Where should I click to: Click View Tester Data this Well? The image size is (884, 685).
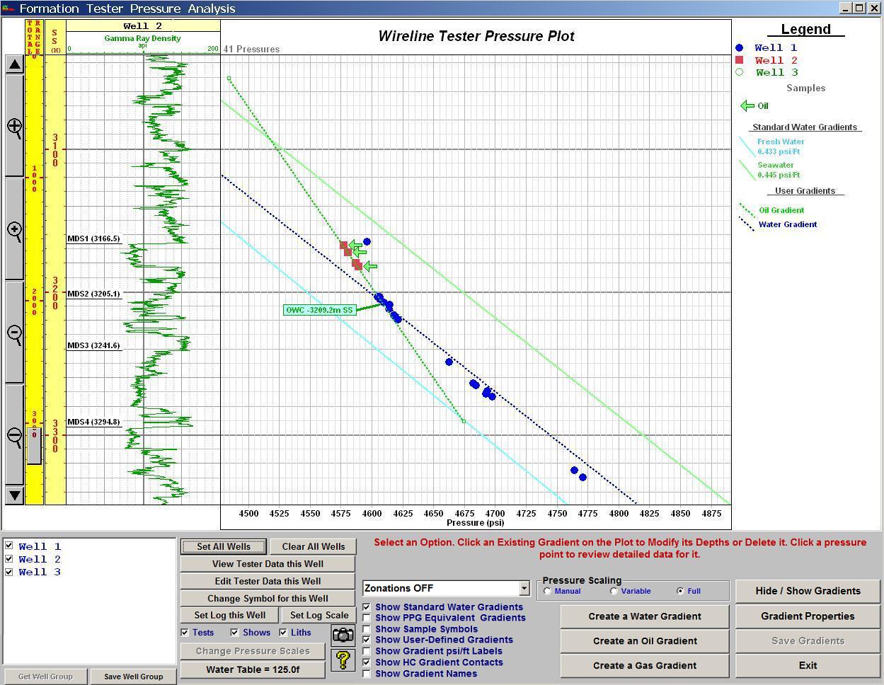pos(267,563)
